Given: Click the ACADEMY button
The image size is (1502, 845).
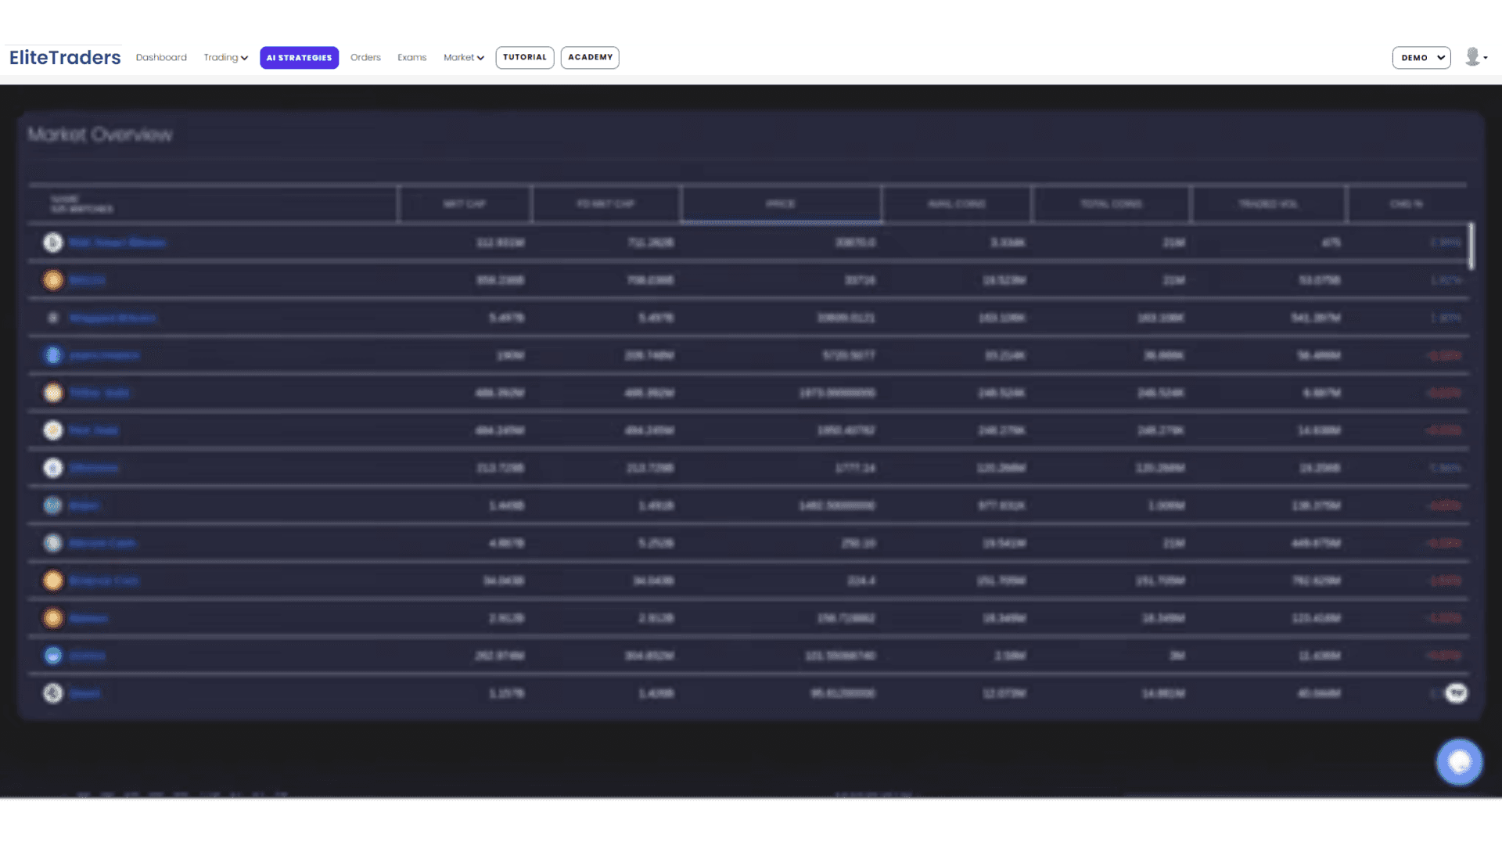Looking at the screenshot, I should click(x=590, y=57).
